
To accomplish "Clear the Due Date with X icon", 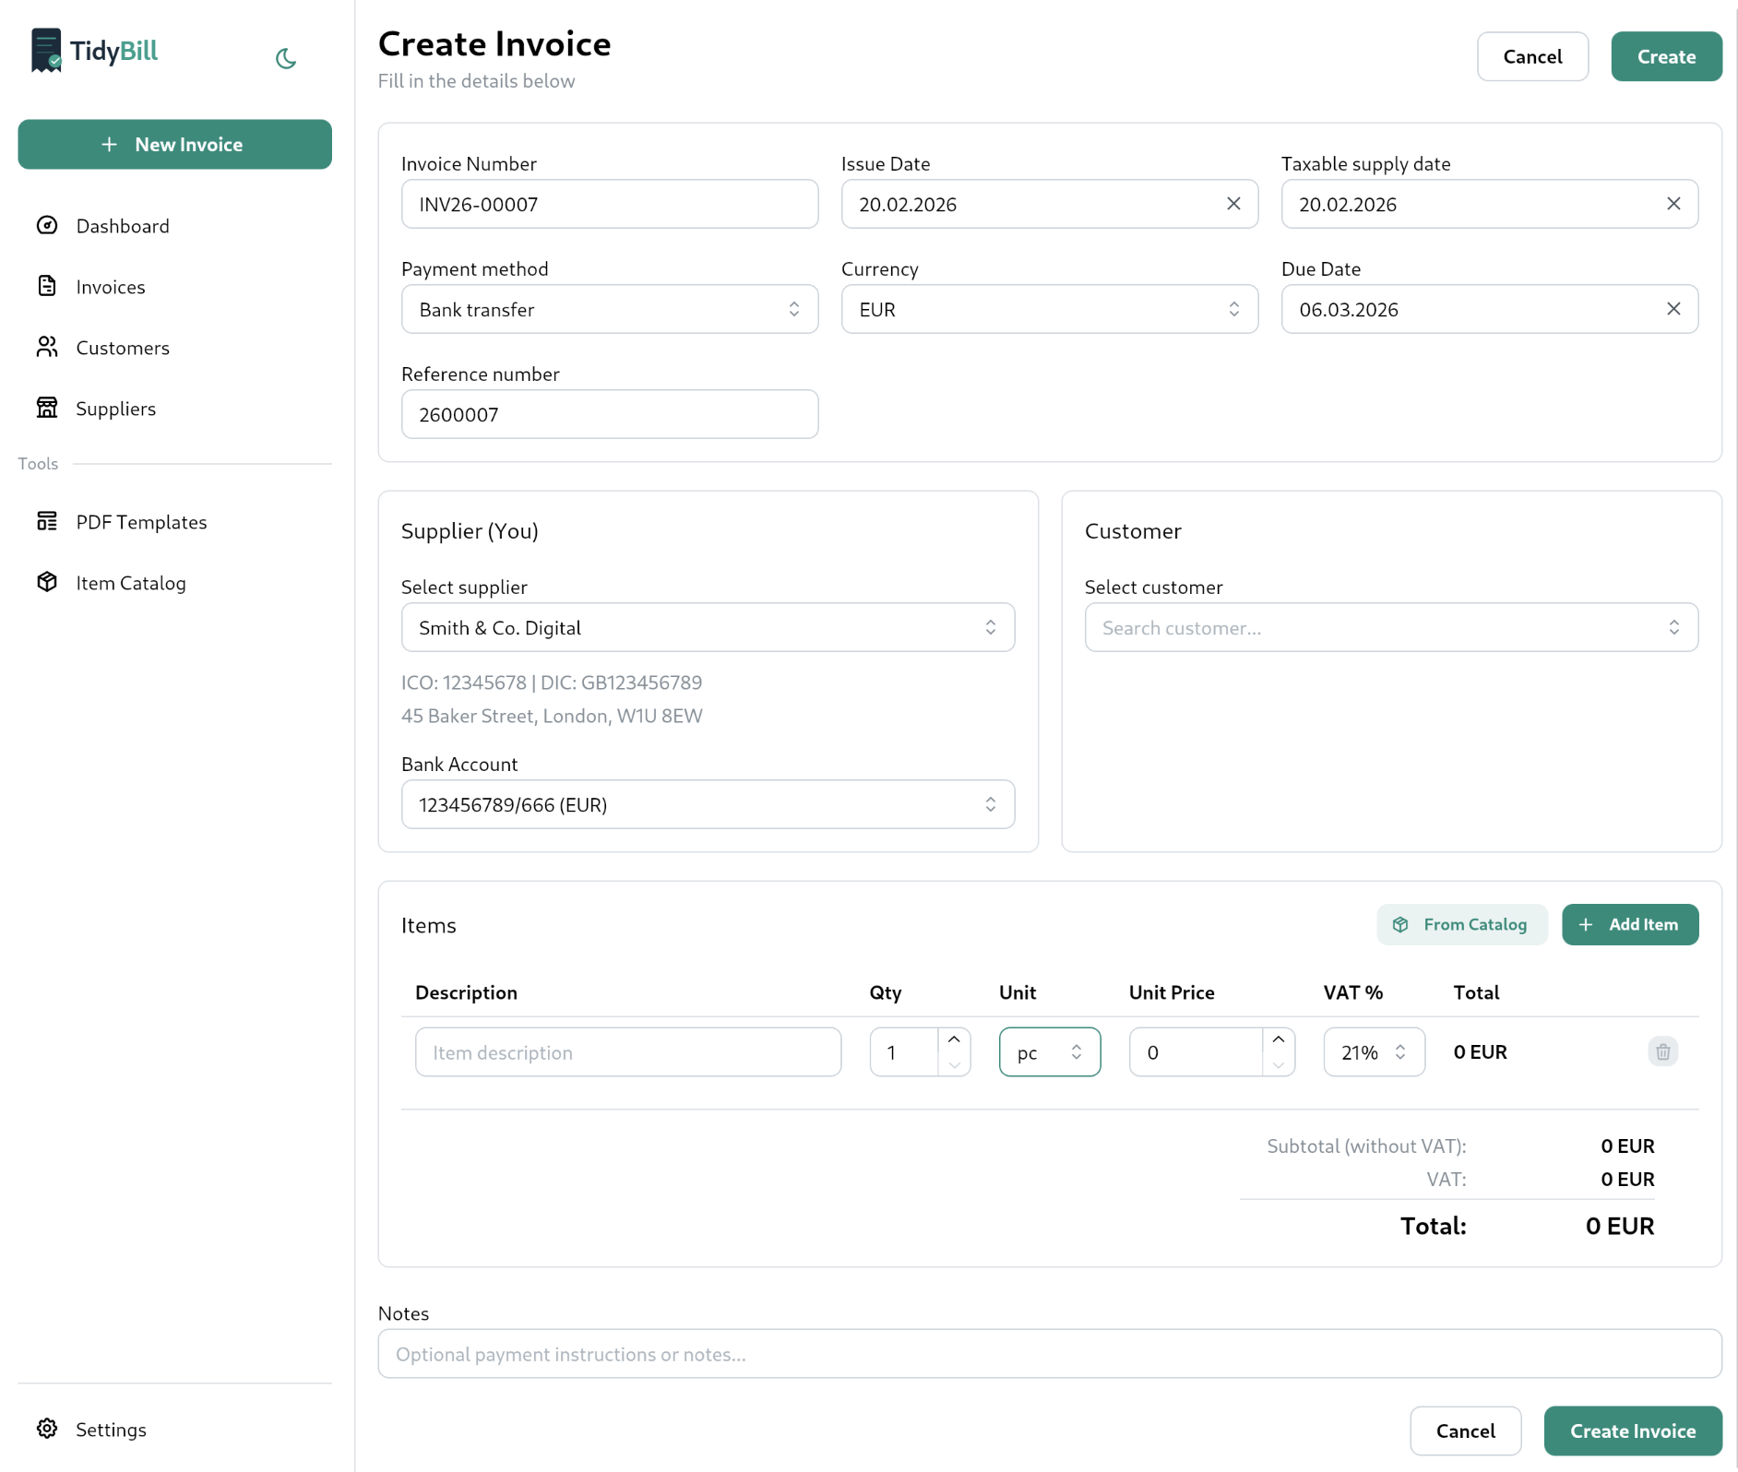I will click(x=1673, y=309).
